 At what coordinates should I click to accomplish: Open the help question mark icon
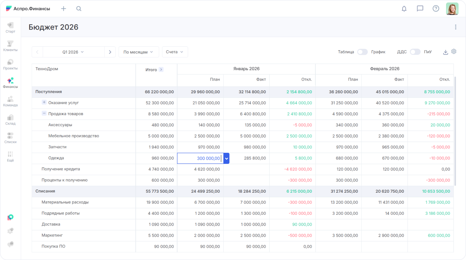point(436,9)
